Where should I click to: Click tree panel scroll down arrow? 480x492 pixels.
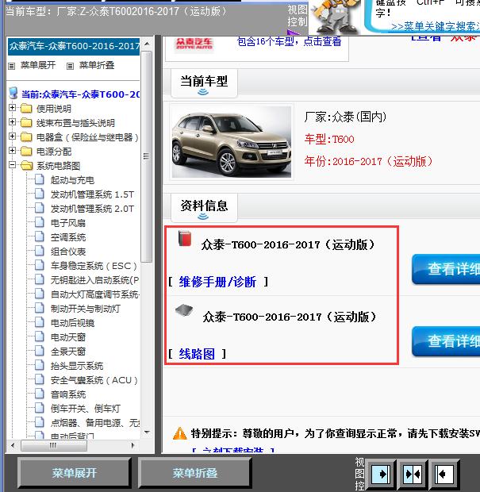147,432
